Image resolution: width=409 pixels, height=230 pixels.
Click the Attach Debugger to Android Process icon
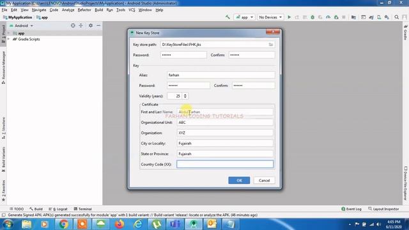[x=336, y=17]
